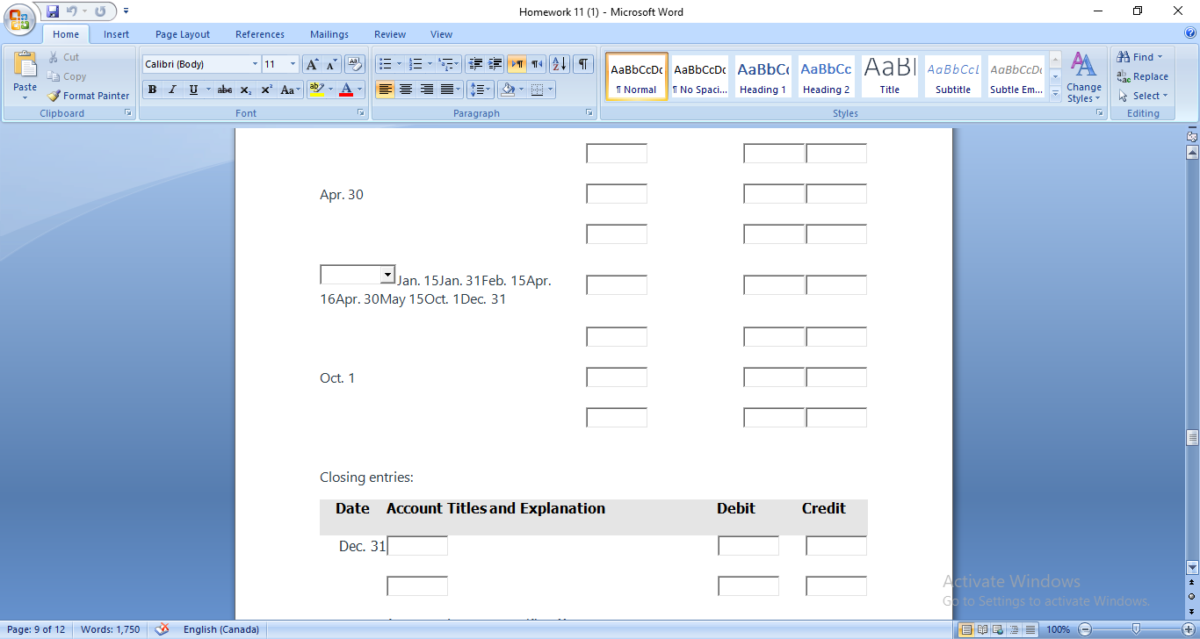Click proofing errors status icon

(x=162, y=629)
